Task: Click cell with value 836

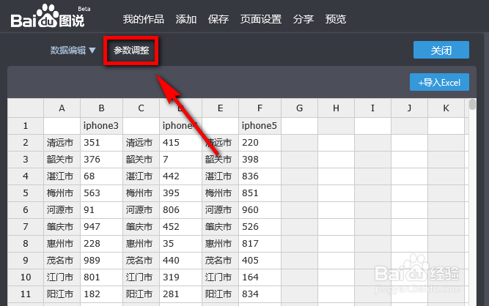Action: (260, 176)
